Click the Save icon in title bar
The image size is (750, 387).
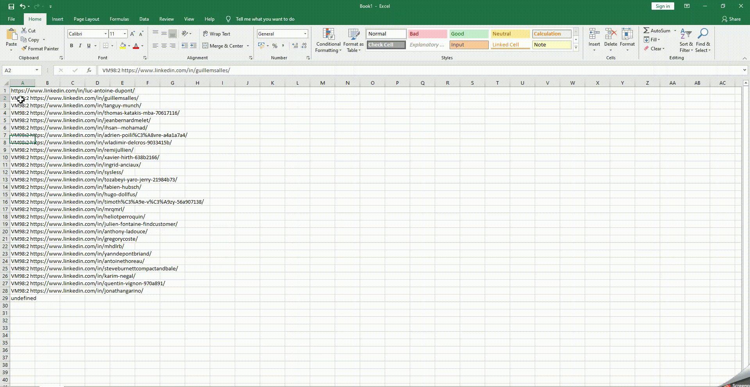tap(11, 6)
